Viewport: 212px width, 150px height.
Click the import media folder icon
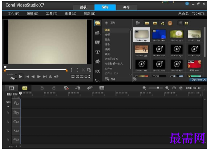click(x=138, y=23)
